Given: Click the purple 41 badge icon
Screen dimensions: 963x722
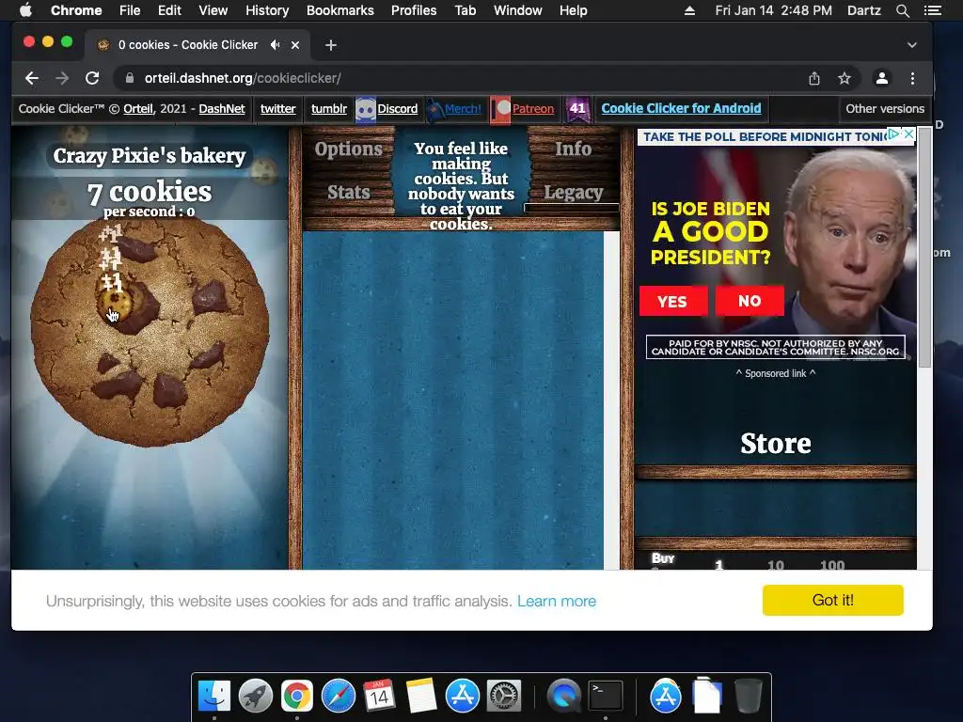Looking at the screenshot, I should tap(577, 109).
